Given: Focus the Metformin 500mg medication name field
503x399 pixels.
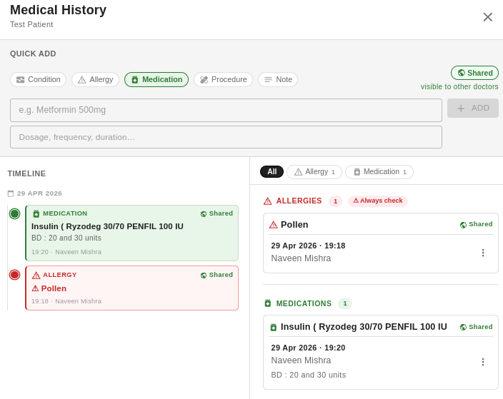Looking at the screenshot, I should 226,110.
